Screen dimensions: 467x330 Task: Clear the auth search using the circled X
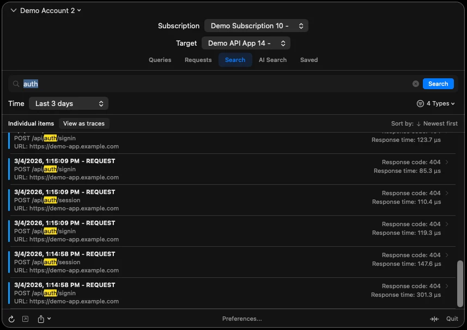[416, 84]
